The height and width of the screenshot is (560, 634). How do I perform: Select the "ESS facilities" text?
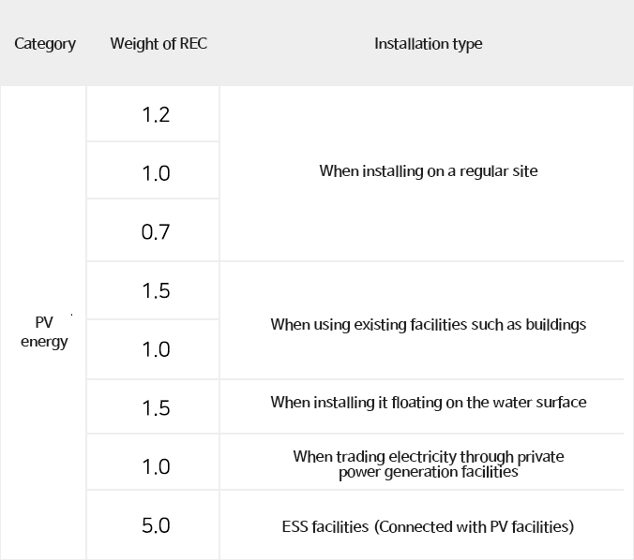coord(325,527)
